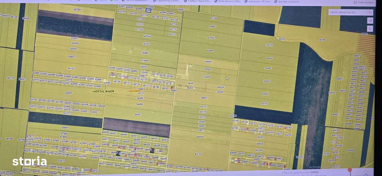Click parcel label 67042
Screen dimensions: 382x176
pyautogui.click(x=211, y=38)
